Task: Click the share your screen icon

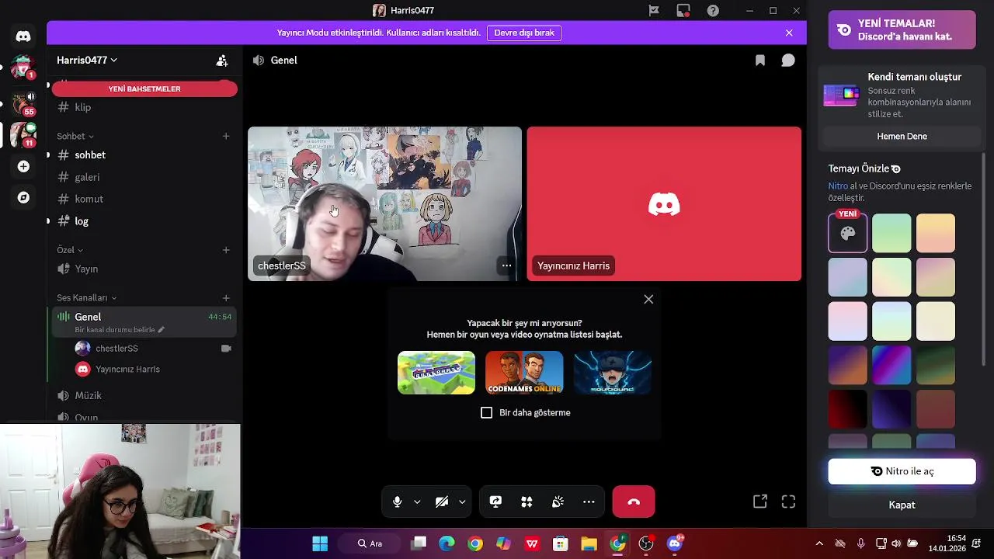Action: [x=495, y=502]
